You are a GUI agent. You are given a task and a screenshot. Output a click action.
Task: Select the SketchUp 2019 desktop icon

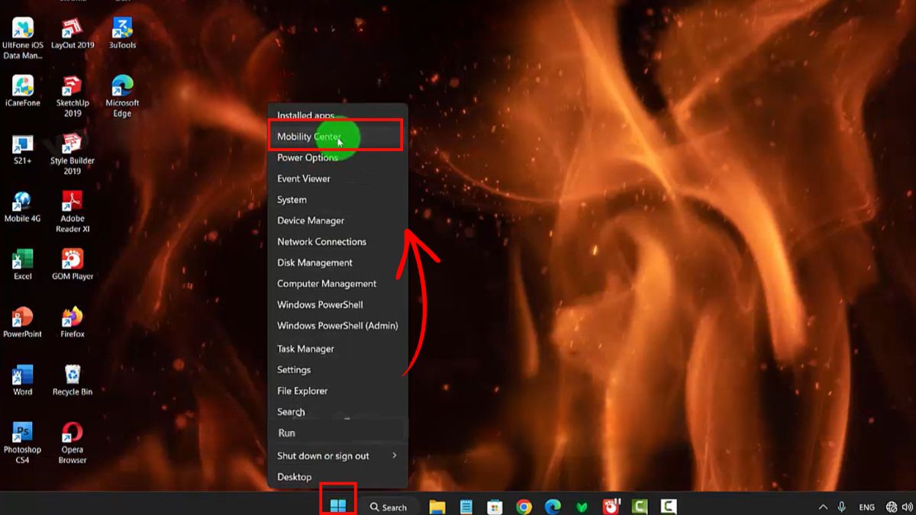point(73,97)
